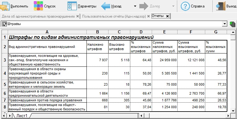This screenshot has width=237, height=119.
Task: Select the Лист1 sheet tab
Action: (22, 116)
